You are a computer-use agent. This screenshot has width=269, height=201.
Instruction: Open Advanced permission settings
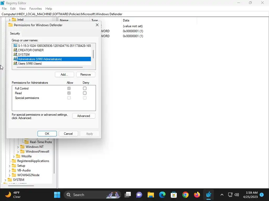84,116
